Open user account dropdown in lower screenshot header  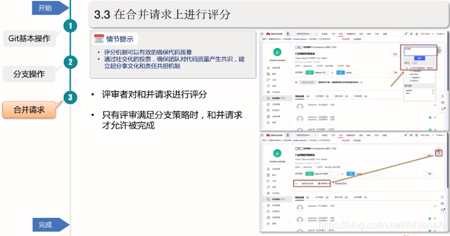(x=440, y=135)
